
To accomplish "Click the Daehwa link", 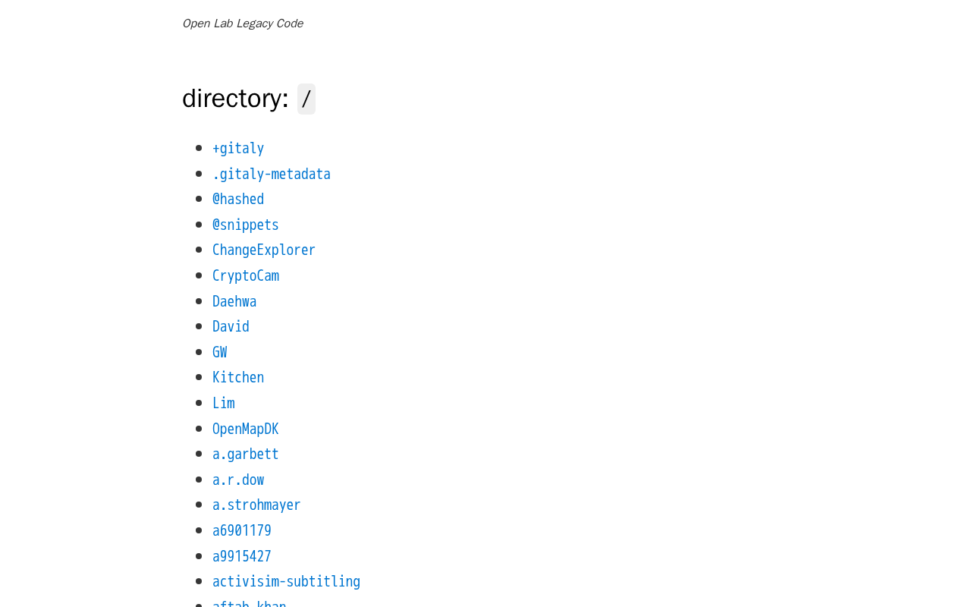I will click(234, 302).
